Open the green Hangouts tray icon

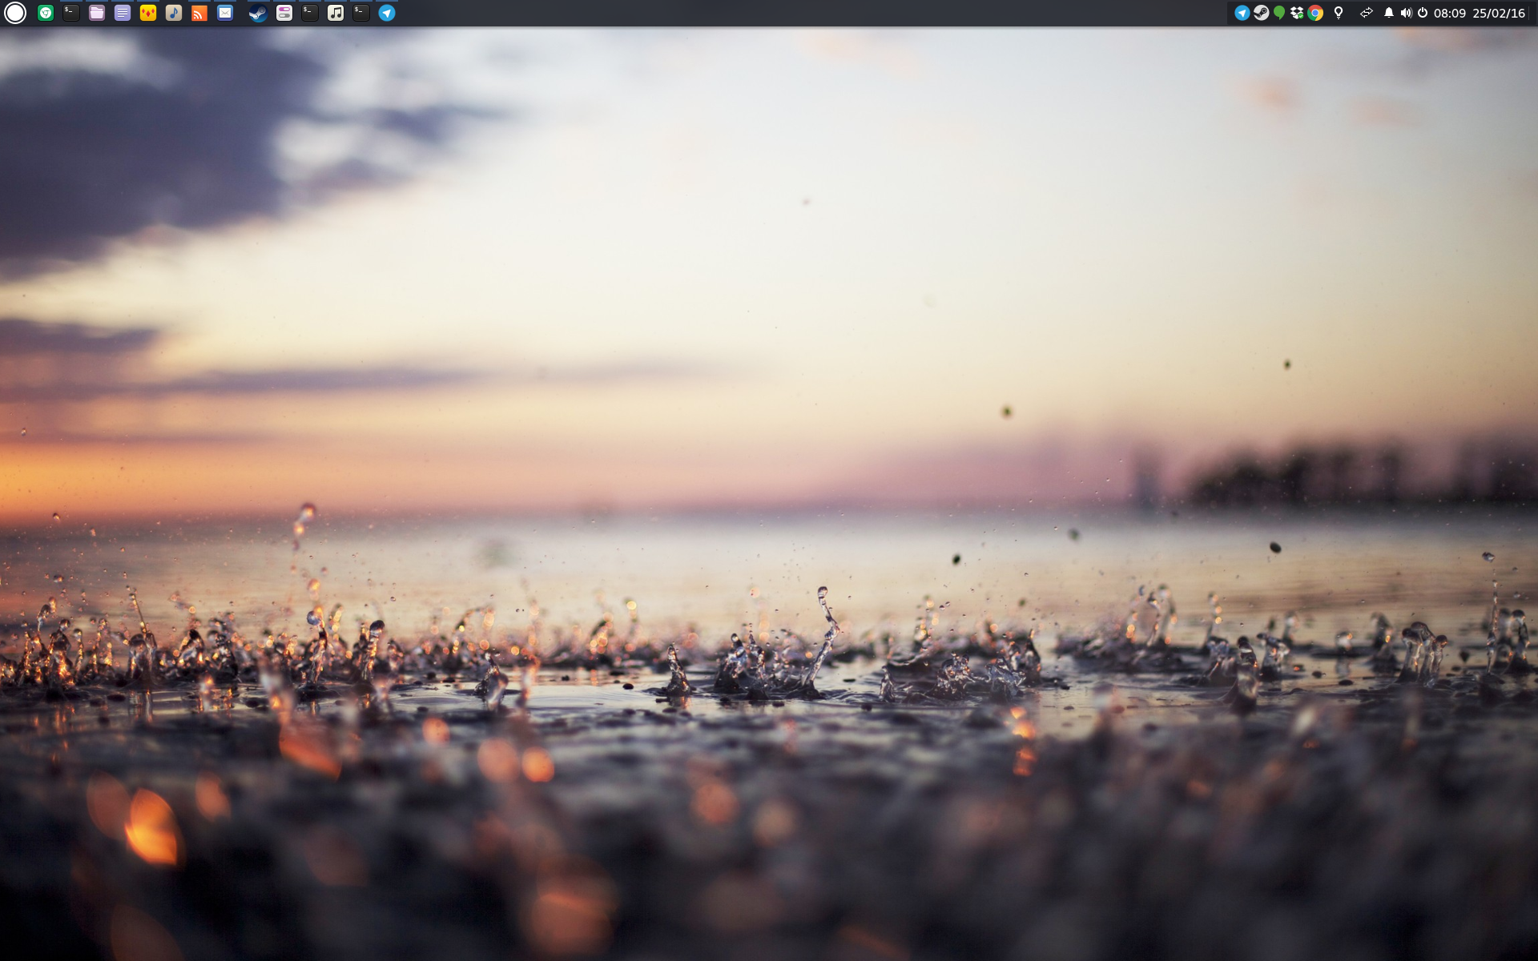[1279, 13]
